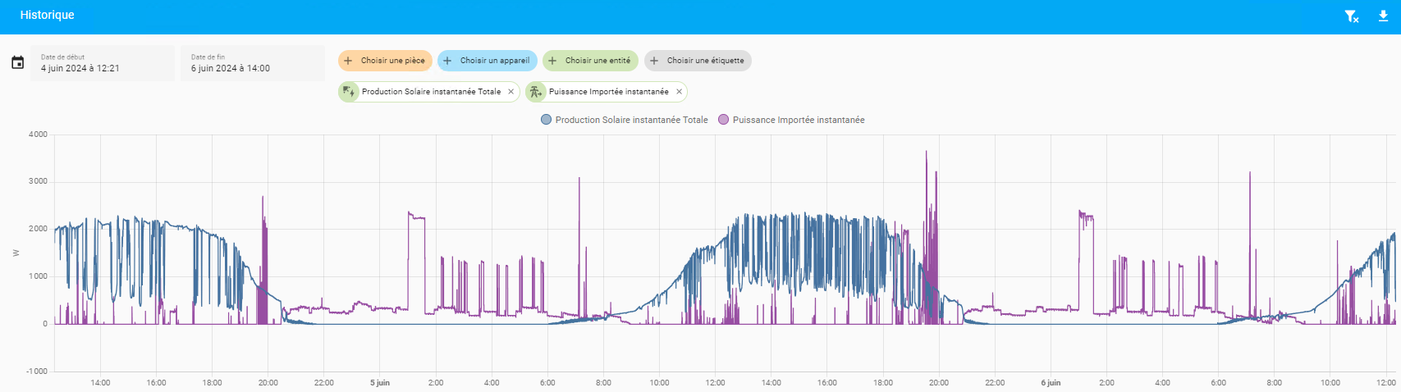
Task: Click Choisir un appareil chip
Action: tap(488, 61)
